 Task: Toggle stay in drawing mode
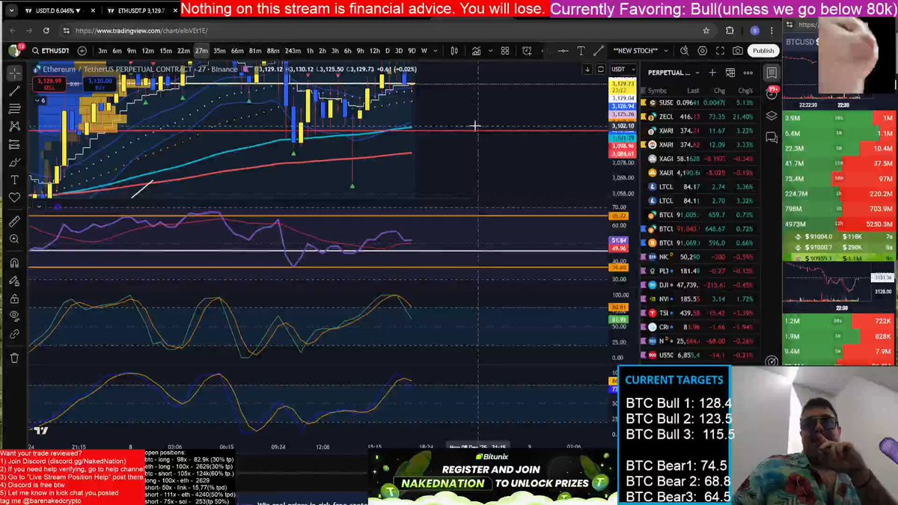[x=14, y=281]
